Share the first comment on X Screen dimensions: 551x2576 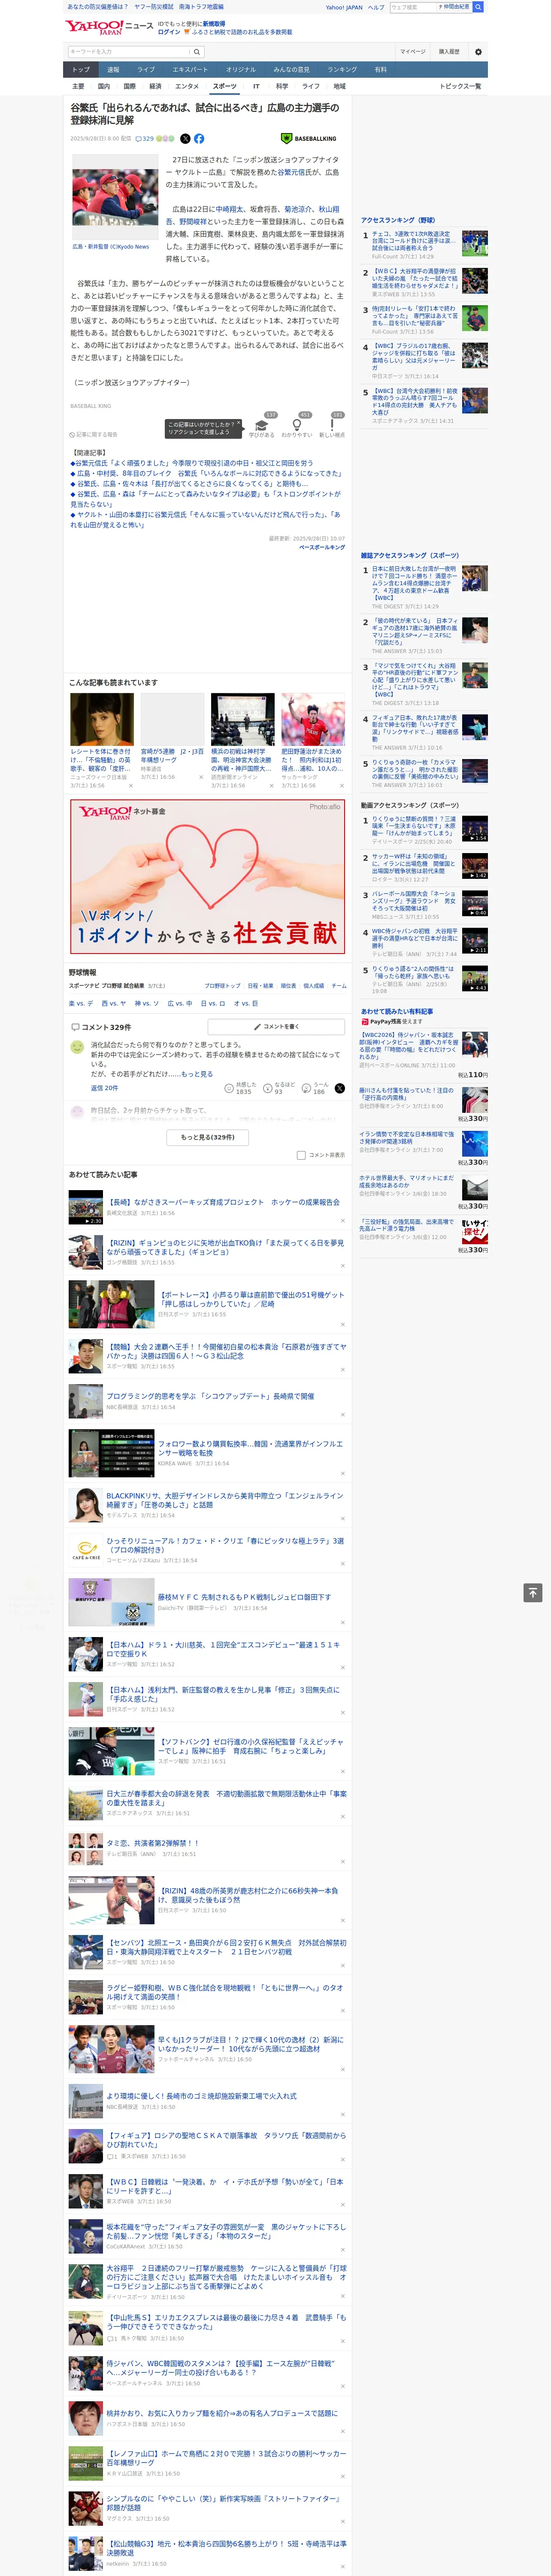click(340, 1088)
